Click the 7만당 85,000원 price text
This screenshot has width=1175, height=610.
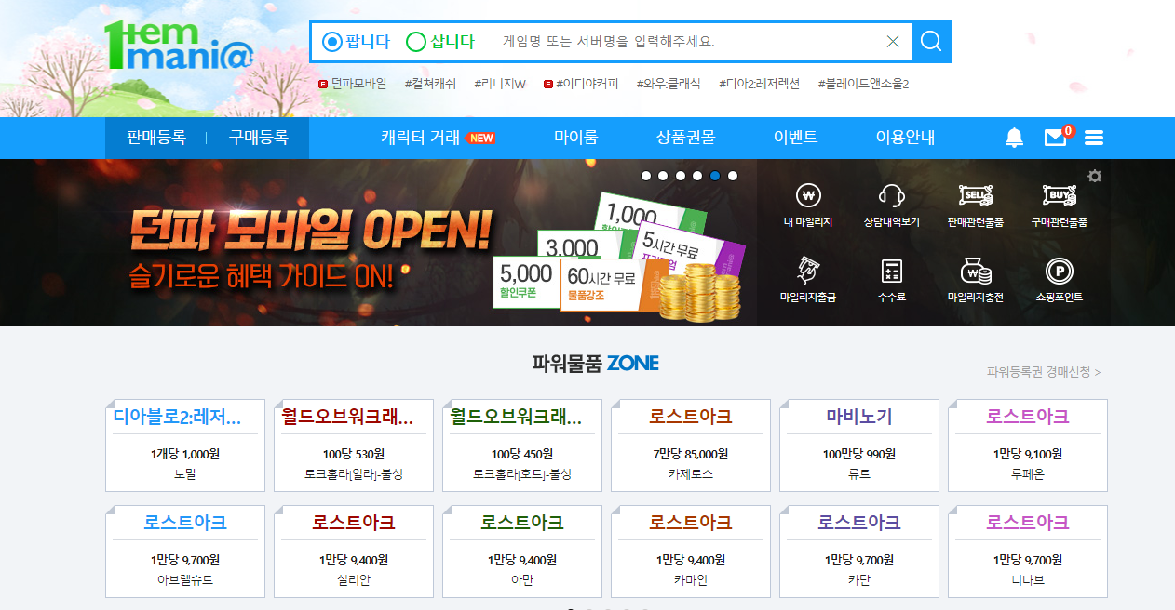tap(691, 454)
